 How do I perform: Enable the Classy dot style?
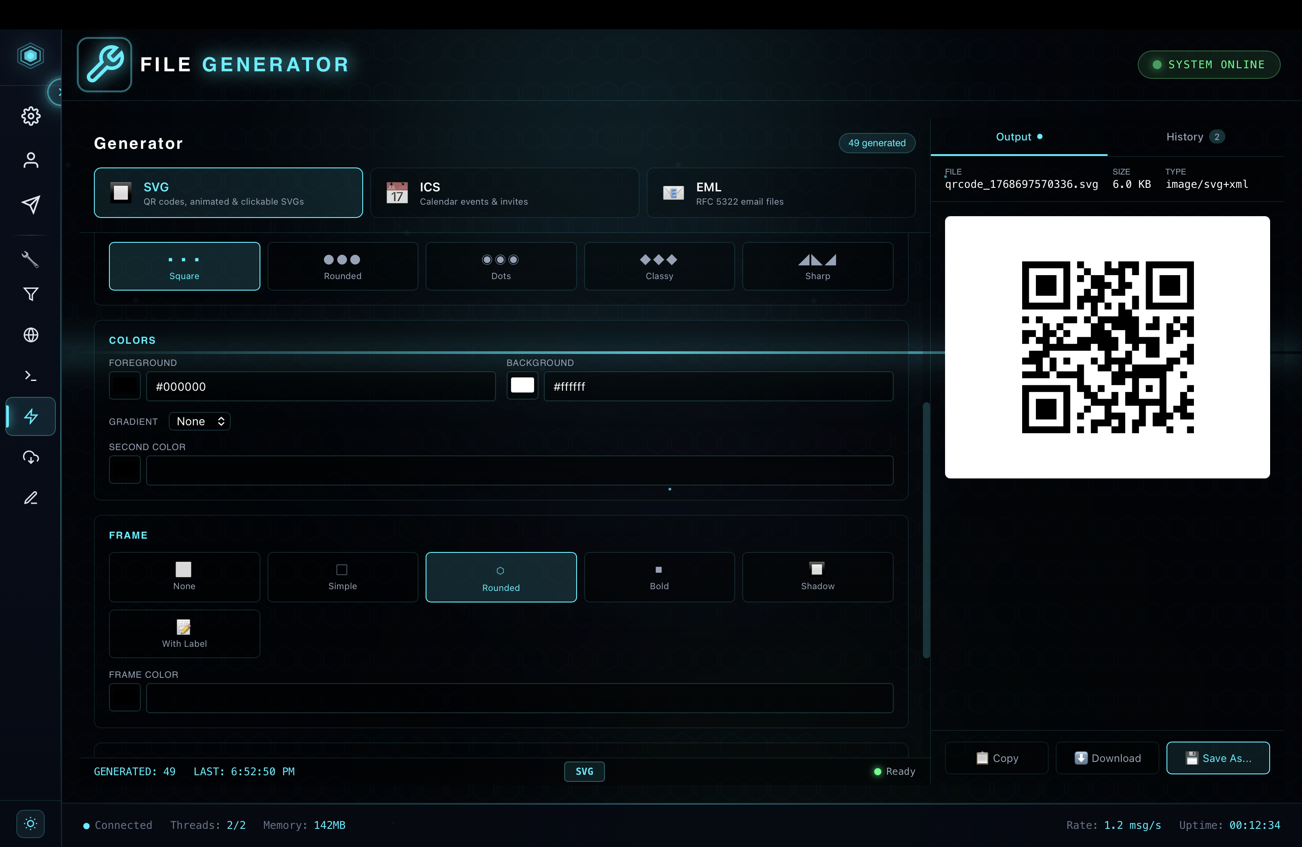pos(659,267)
